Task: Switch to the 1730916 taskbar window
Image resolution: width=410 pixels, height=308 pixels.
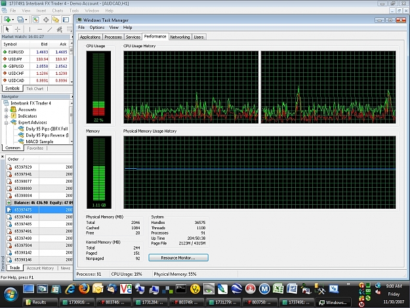Action: (x=76, y=303)
